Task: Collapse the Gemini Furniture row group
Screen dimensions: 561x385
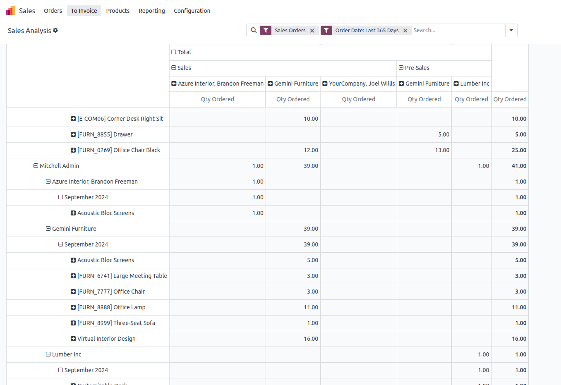Action: [x=71, y=229]
